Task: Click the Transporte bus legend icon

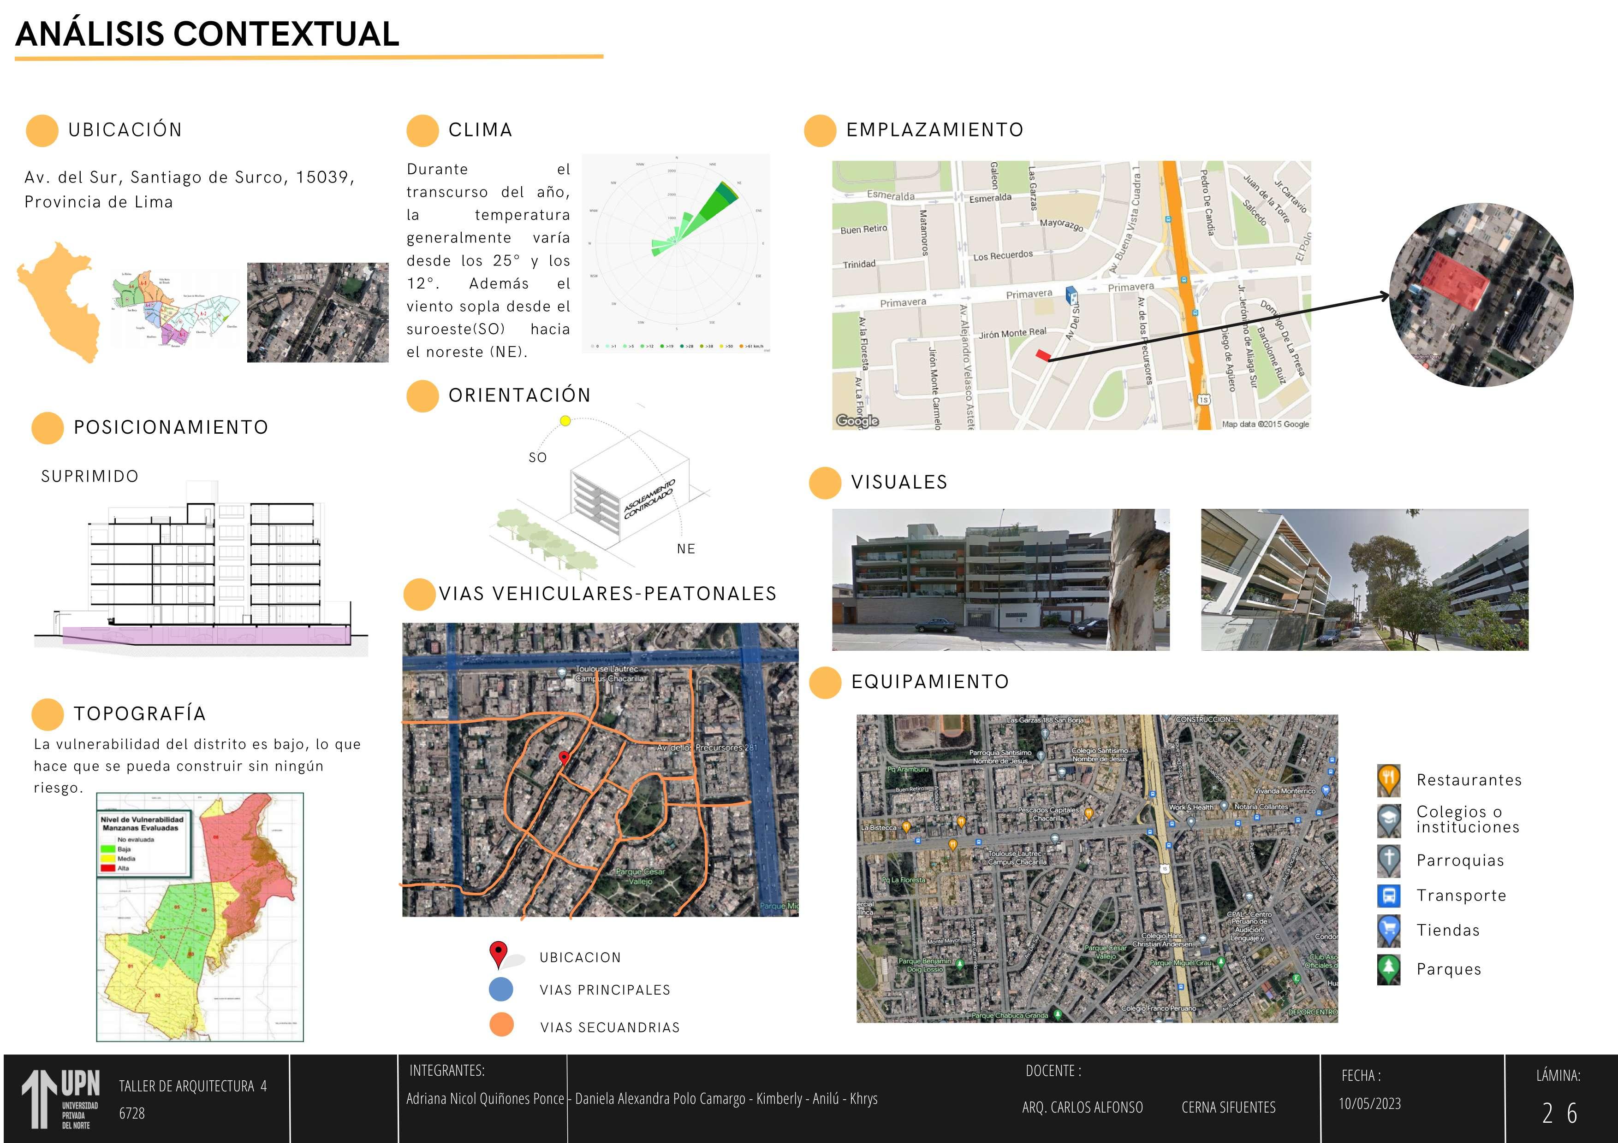Action: click(1388, 896)
